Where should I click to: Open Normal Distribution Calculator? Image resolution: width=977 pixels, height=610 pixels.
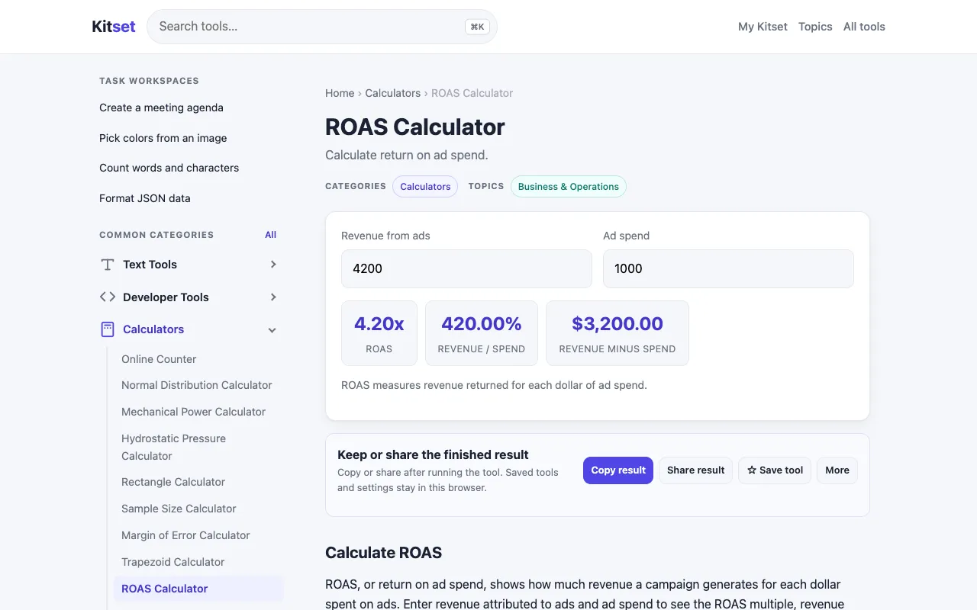(x=197, y=385)
